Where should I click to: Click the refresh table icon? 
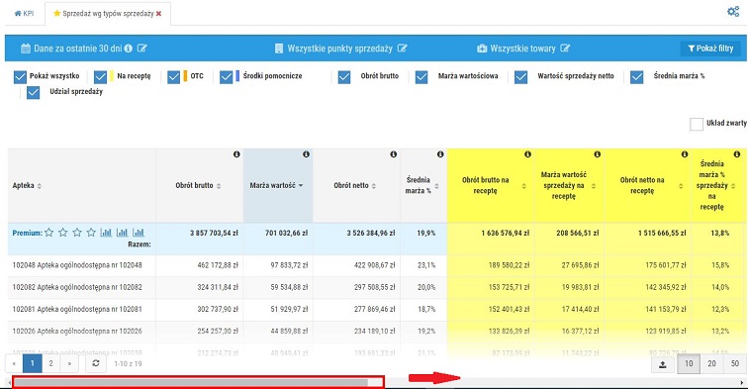pyautogui.click(x=96, y=363)
